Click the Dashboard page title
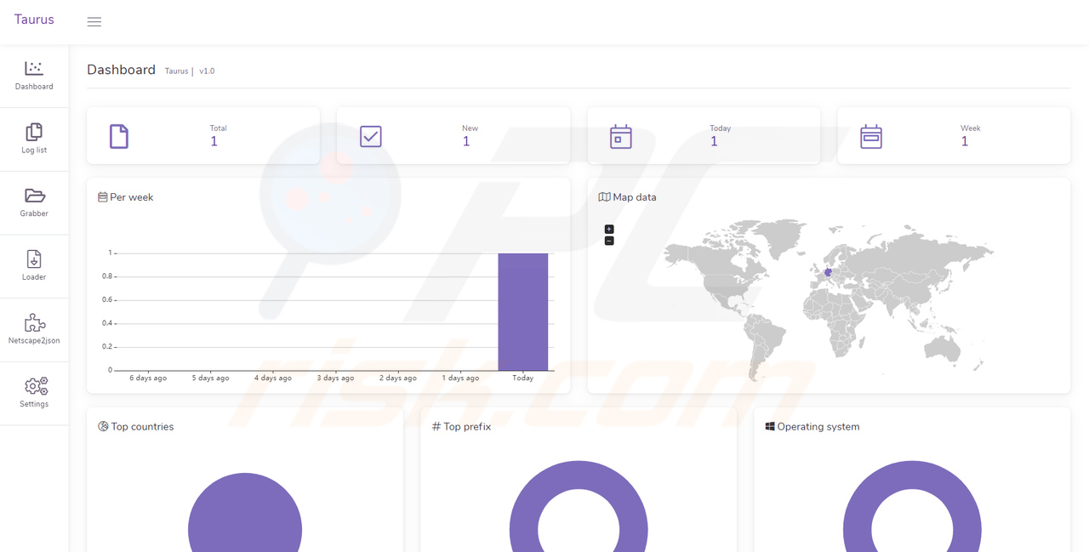1089x552 pixels. [x=121, y=70]
